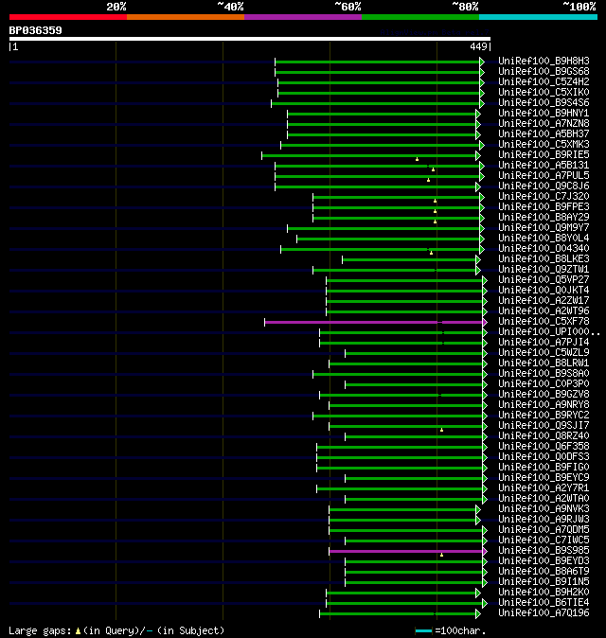Click the UniRef100_B8LKE3 label

(544, 259)
